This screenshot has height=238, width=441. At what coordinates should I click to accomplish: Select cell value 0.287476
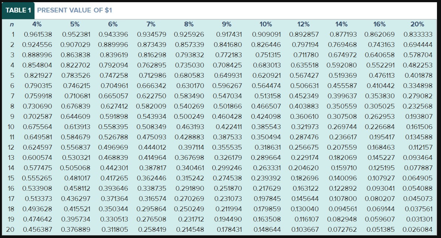click(304, 137)
